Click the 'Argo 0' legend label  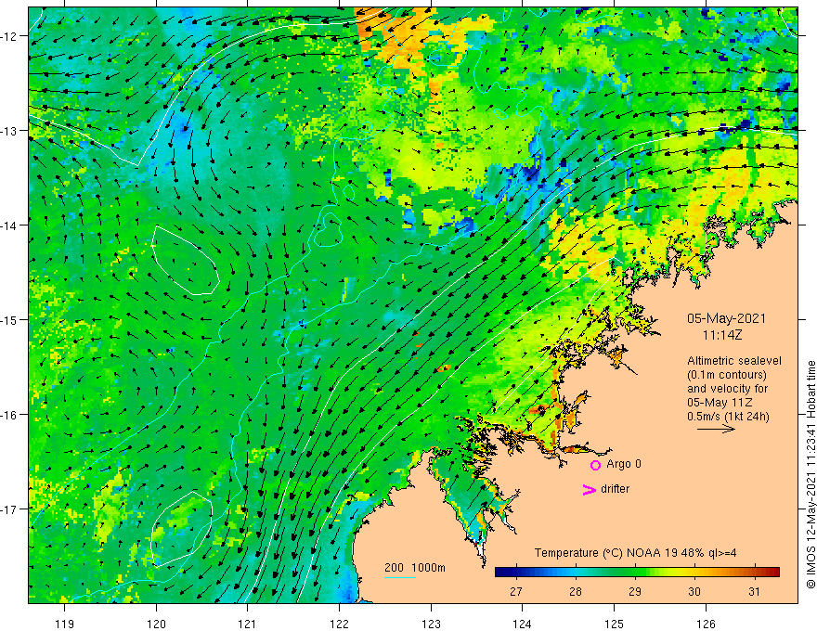click(624, 464)
